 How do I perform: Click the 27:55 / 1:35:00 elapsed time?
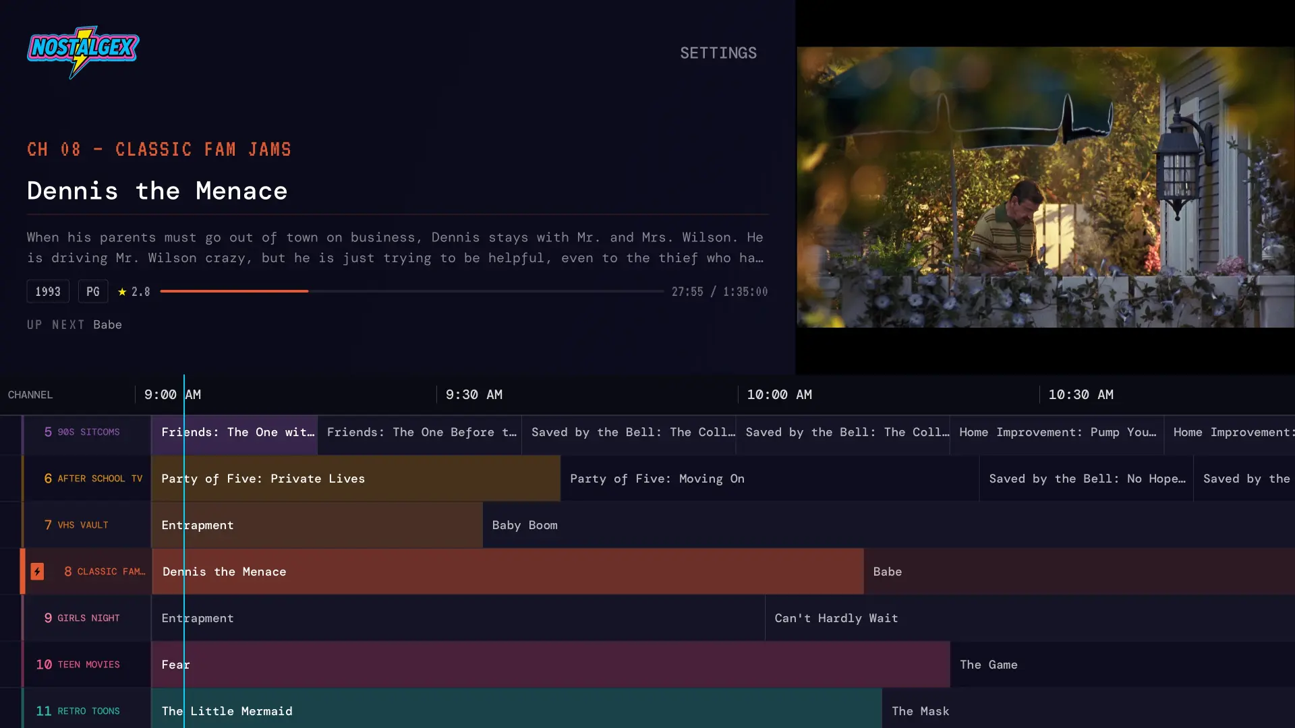pos(720,292)
